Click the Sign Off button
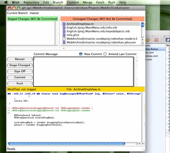The width and height of the screenshot is (170, 153). click(20, 71)
